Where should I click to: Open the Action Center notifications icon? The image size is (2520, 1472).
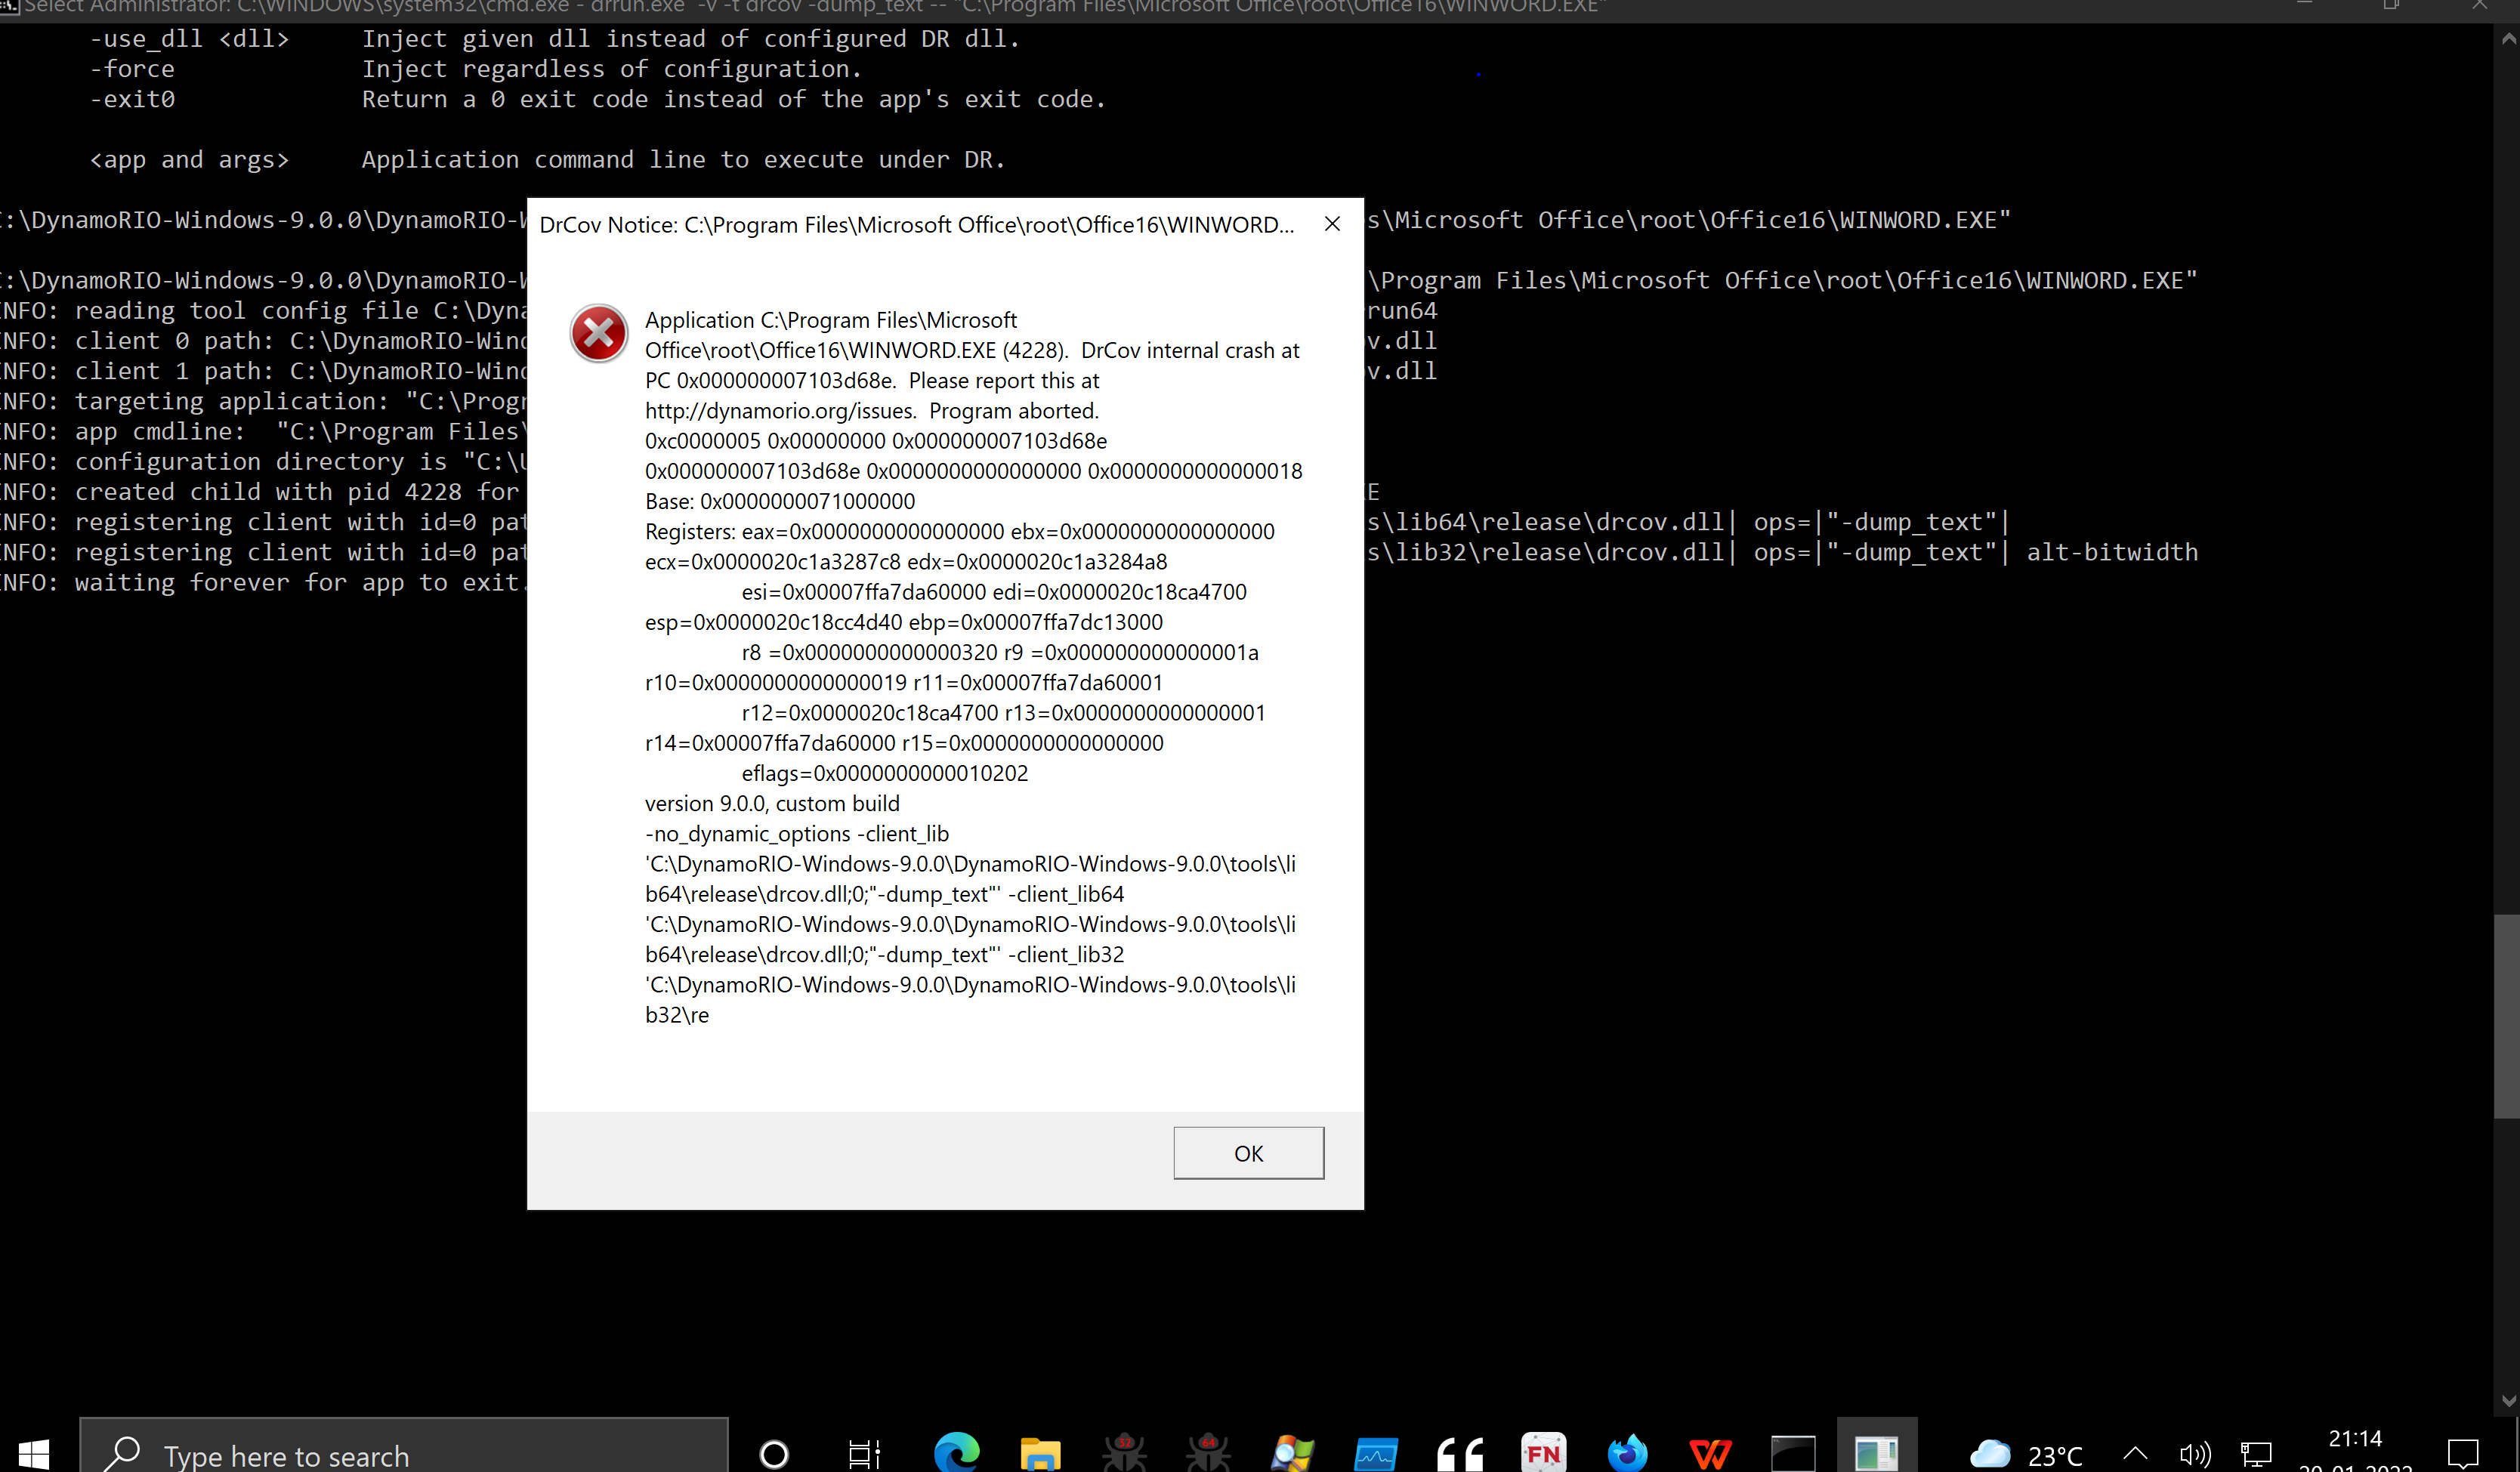click(2462, 1454)
